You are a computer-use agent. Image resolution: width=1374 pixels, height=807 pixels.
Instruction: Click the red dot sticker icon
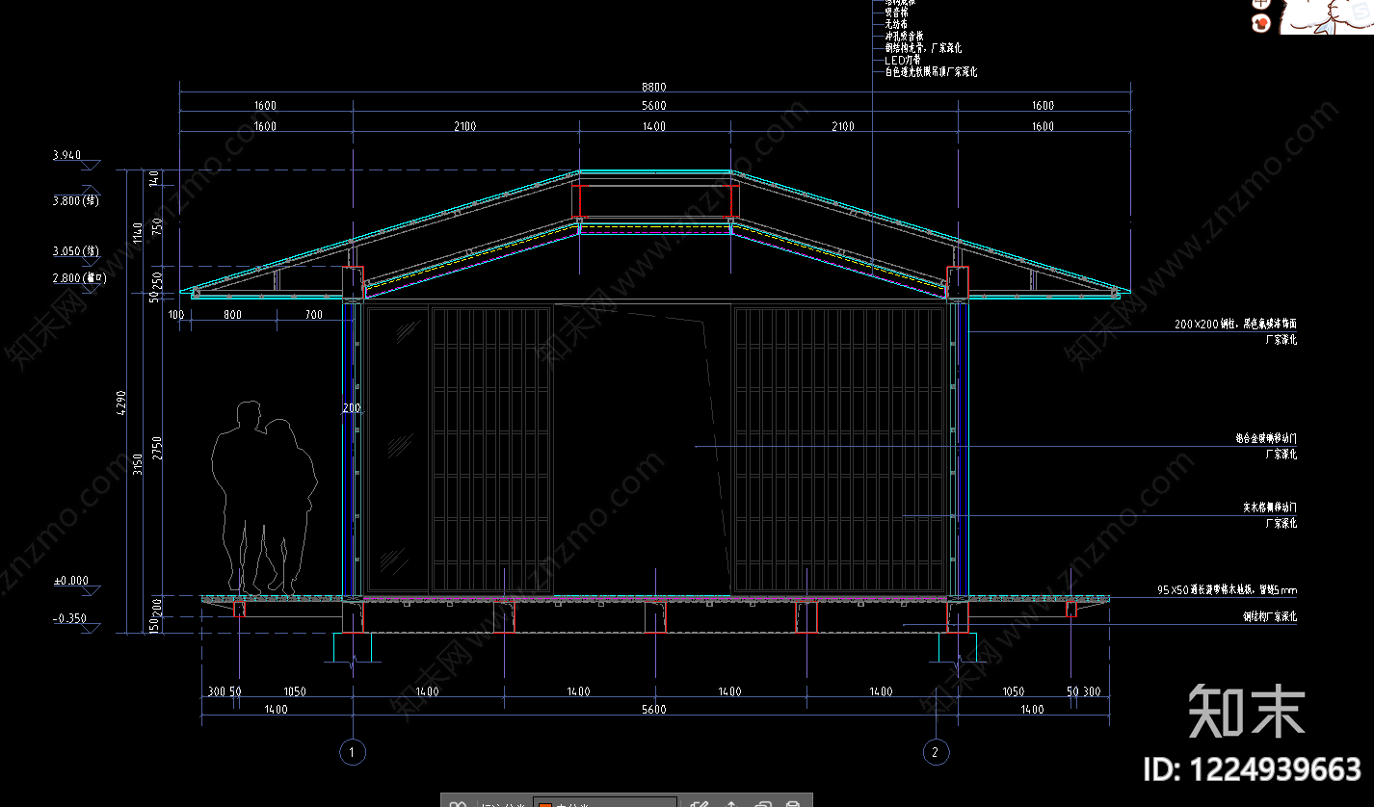pos(1260,23)
